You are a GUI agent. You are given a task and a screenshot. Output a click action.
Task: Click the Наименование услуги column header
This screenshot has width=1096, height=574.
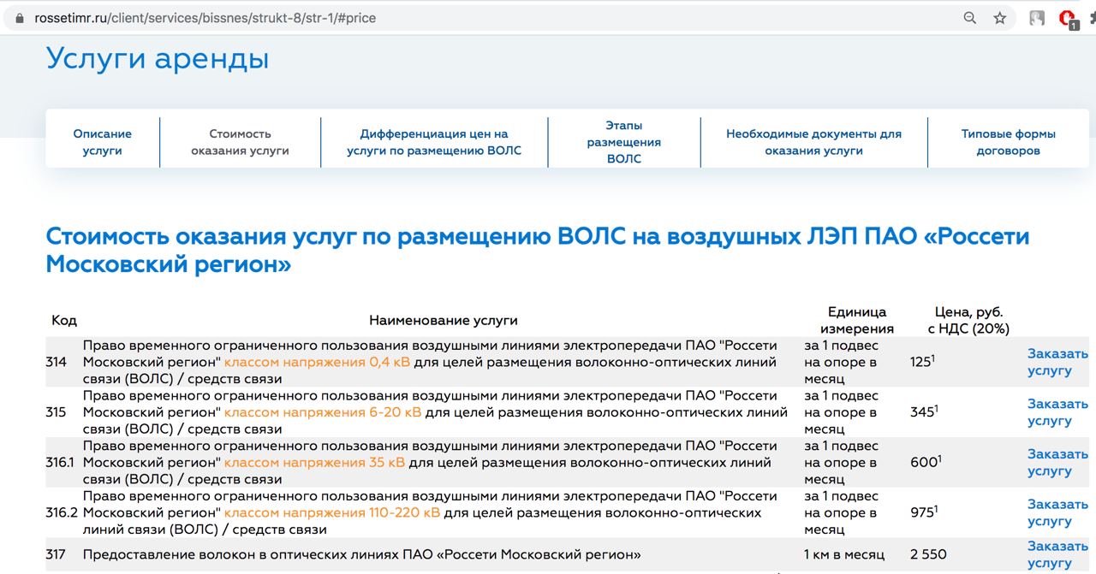444,320
